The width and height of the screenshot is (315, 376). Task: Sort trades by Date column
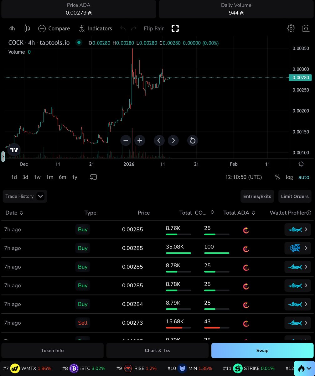click(x=14, y=213)
